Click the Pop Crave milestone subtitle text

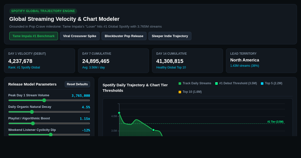tap(86, 27)
